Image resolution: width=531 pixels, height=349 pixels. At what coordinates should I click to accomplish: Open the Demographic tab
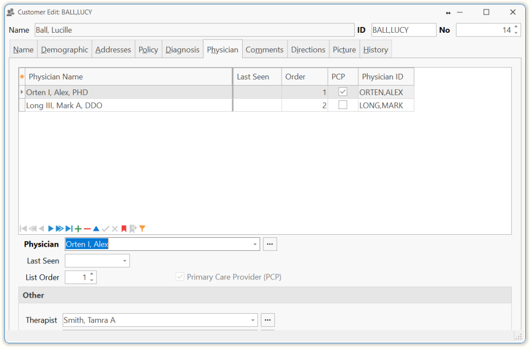pyautogui.click(x=65, y=49)
